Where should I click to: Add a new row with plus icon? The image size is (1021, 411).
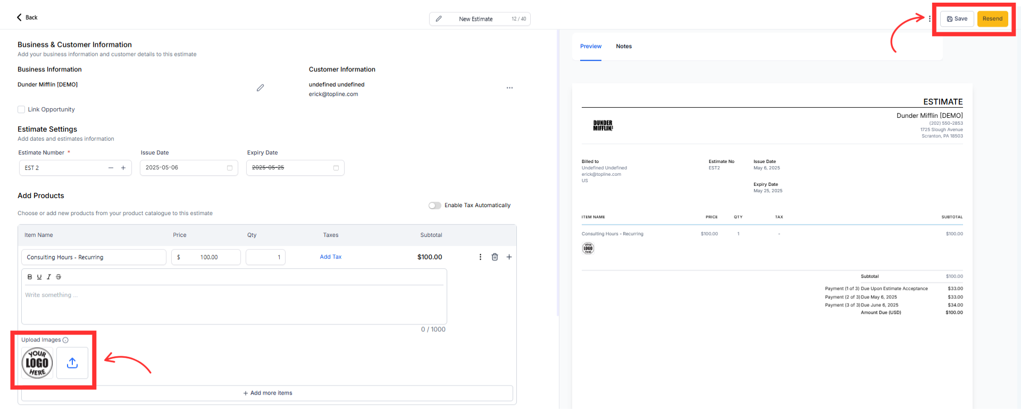(x=509, y=257)
